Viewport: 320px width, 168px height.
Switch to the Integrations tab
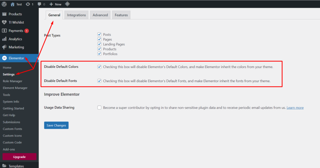[x=76, y=15]
